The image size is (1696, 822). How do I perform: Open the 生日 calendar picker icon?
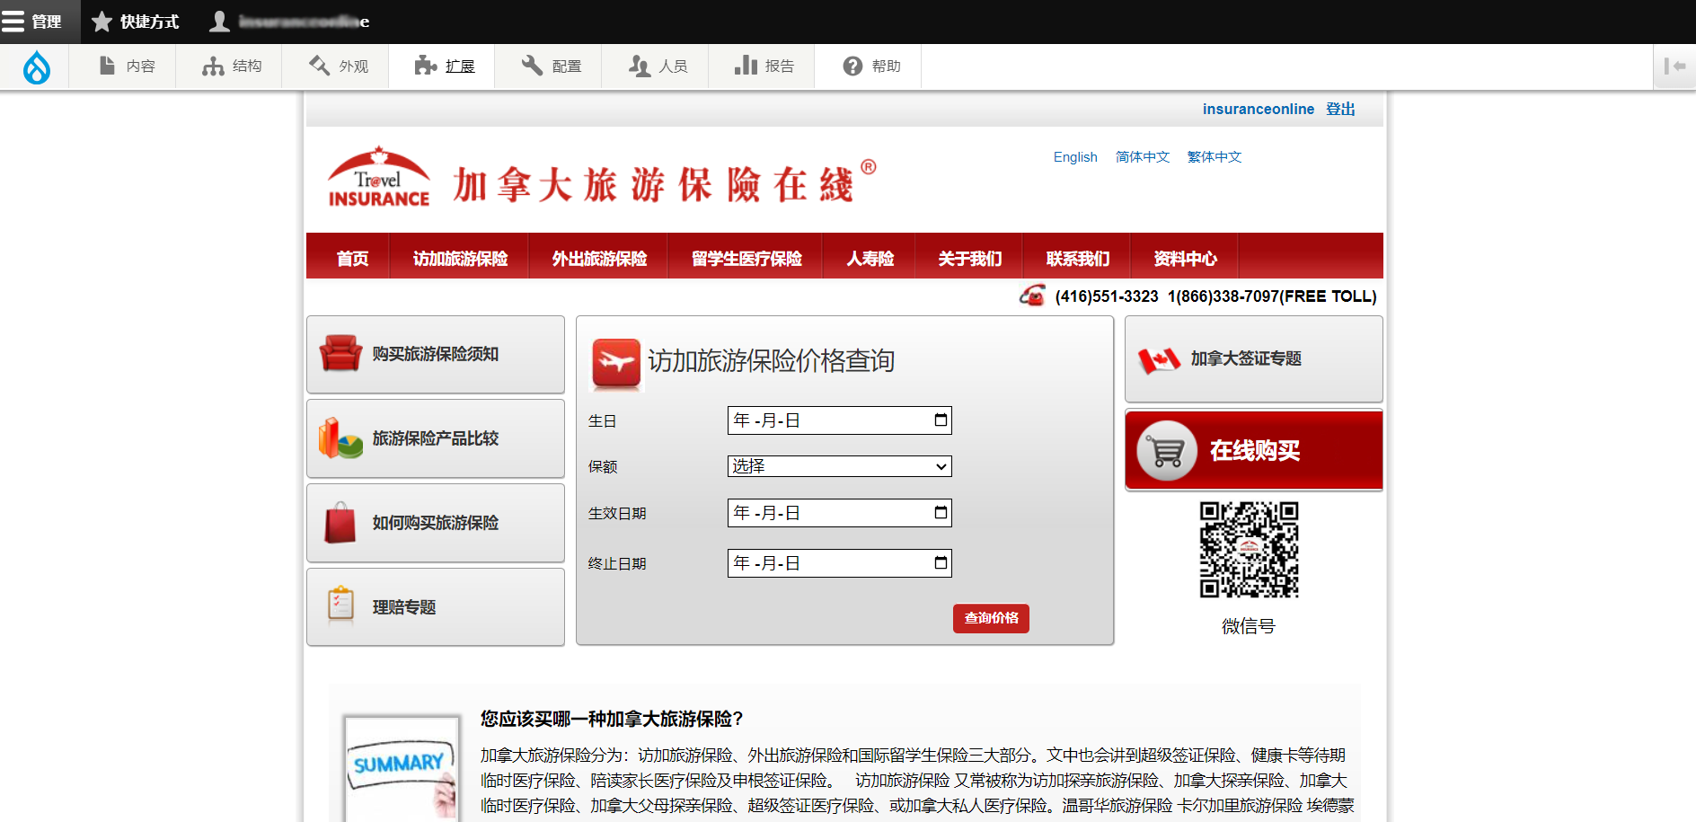coord(941,420)
